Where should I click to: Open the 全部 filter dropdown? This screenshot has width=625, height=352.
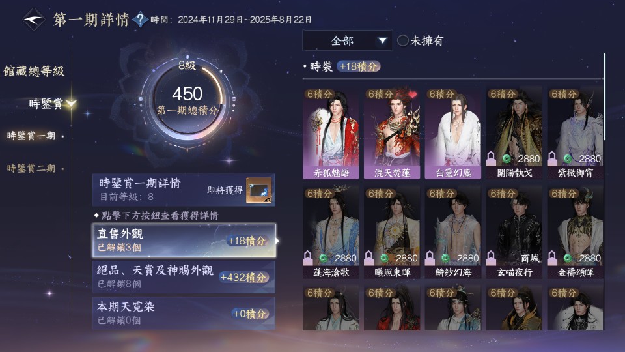347,40
